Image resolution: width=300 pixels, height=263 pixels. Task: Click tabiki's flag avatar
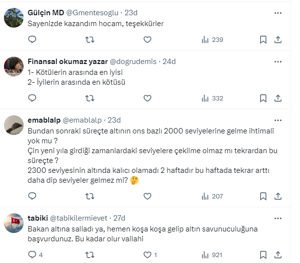tap(14, 223)
